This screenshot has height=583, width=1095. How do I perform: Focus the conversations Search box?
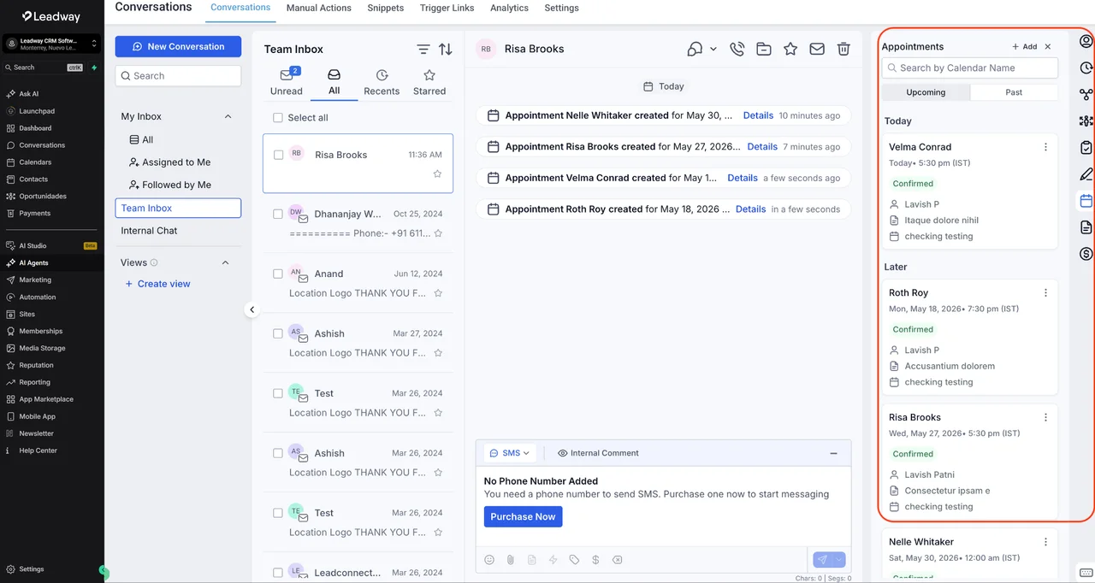coord(178,76)
